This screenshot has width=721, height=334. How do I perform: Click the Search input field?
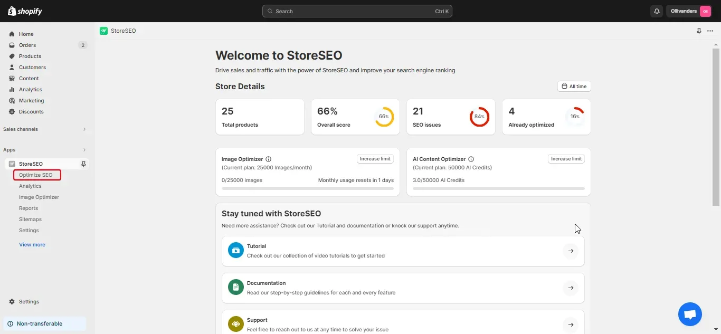coord(357,11)
